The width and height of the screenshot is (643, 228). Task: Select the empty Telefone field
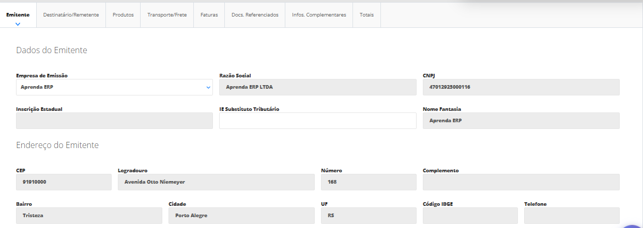click(571, 216)
